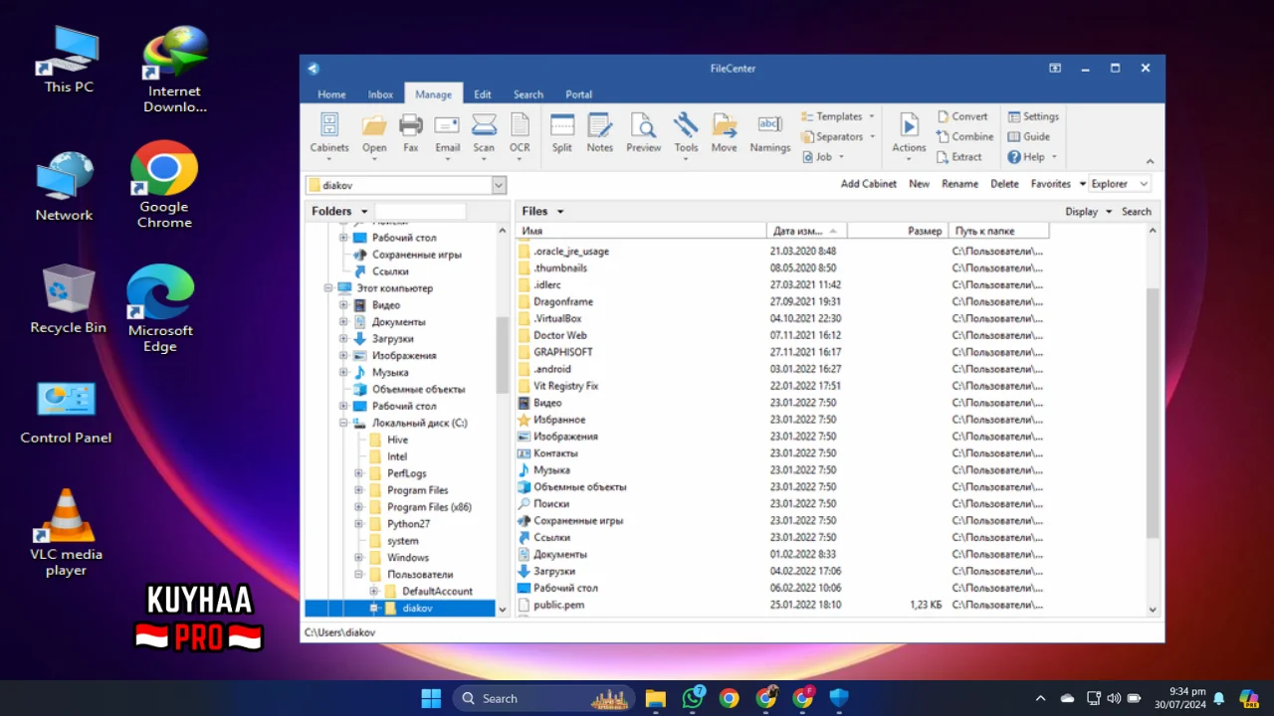Viewport: 1274px width, 716px height.
Task: Open the Tools ribbon icon
Action: point(686,133)
